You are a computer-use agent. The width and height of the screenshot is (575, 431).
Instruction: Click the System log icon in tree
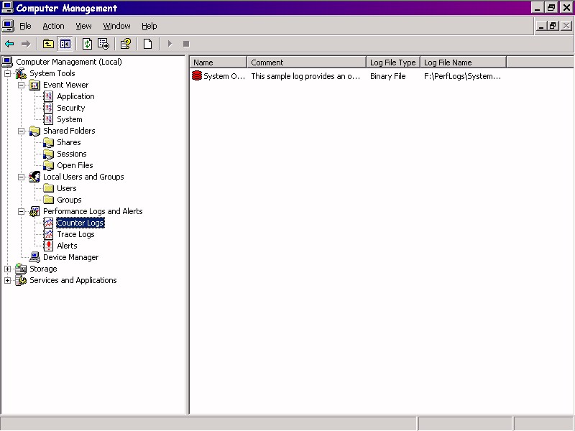click(x=48, y=119)
